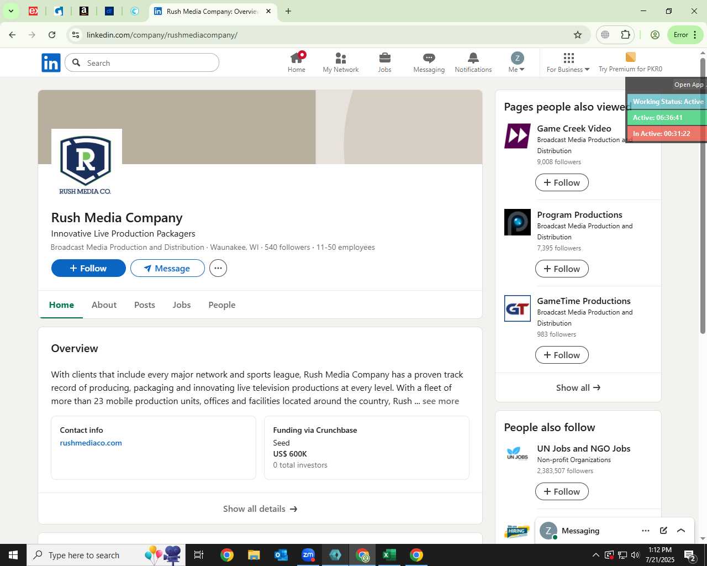This screenshot has height=566, width=707.
Task: Click the Open App overlay label
Action: coord(689,85)
